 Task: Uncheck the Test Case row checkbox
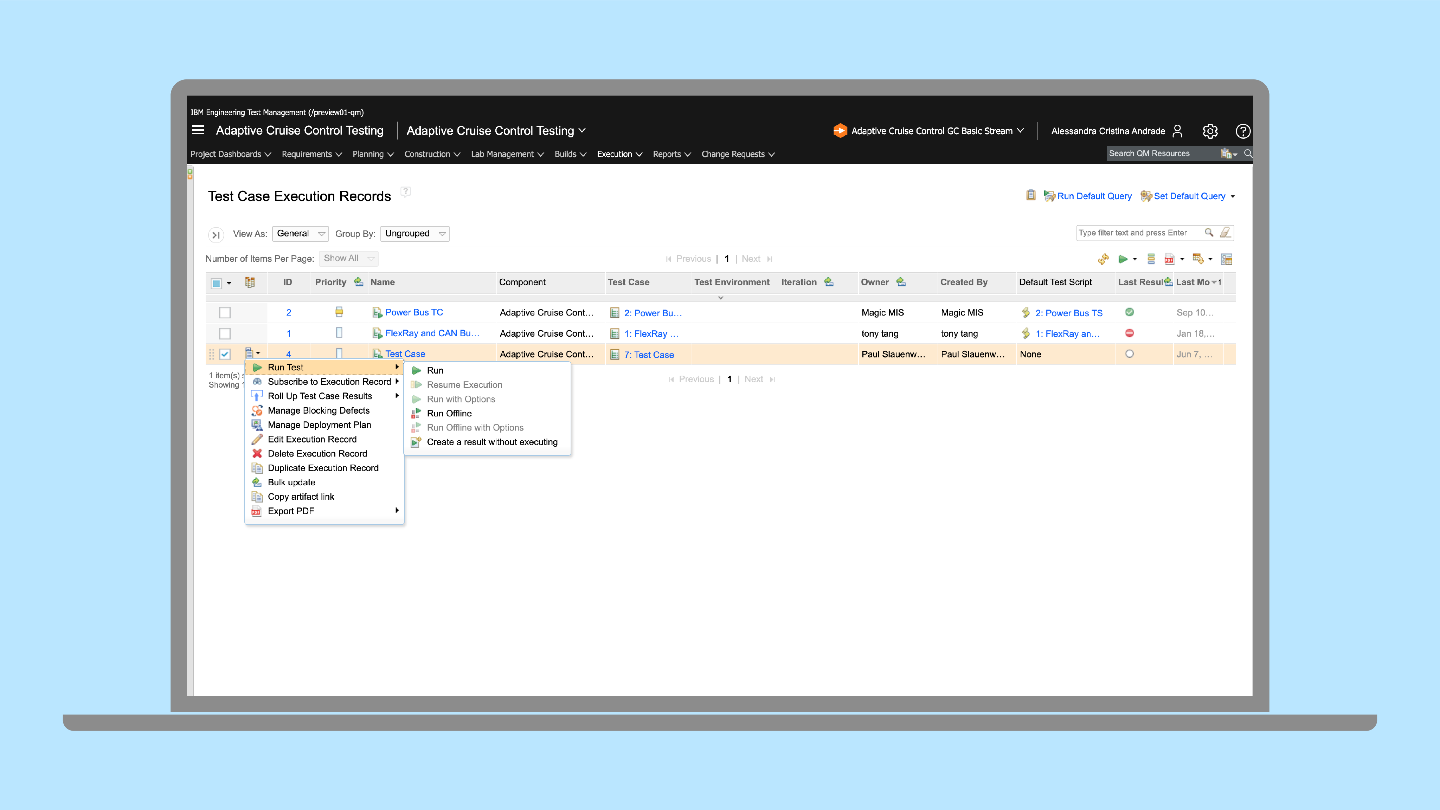coord(225,354)
